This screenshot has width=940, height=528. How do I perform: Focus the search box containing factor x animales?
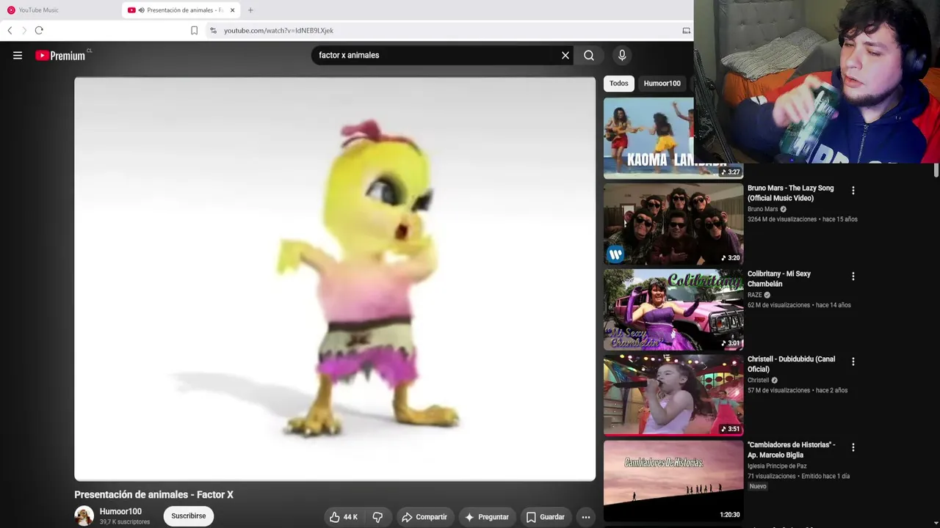click(436, 55)
